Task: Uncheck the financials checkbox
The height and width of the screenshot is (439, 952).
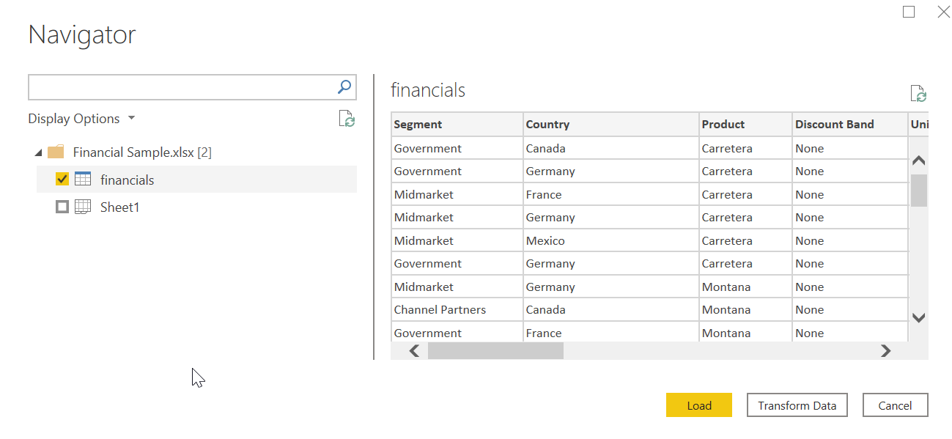Action: (62, 180)
